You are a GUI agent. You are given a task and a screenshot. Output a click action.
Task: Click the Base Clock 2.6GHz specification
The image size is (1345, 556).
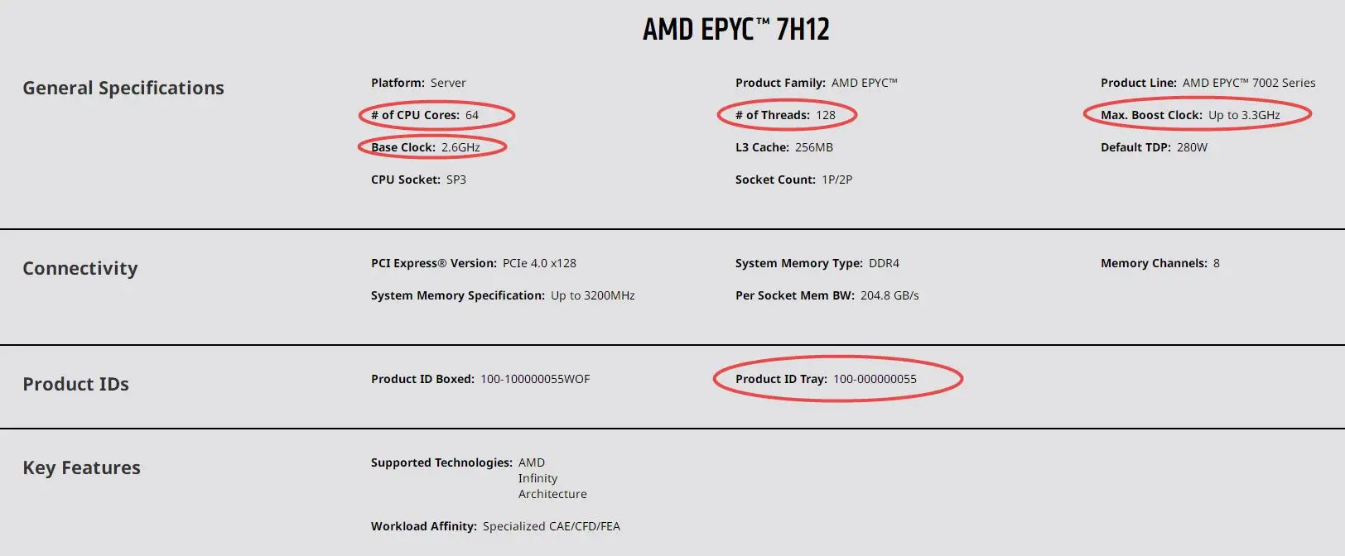(x=426, y=147)
